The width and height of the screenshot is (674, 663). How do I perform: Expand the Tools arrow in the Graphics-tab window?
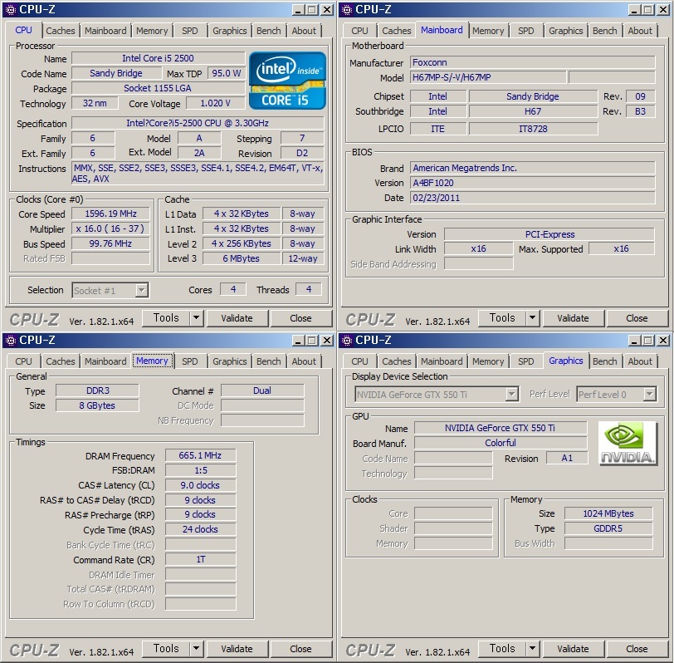point(532,649)
